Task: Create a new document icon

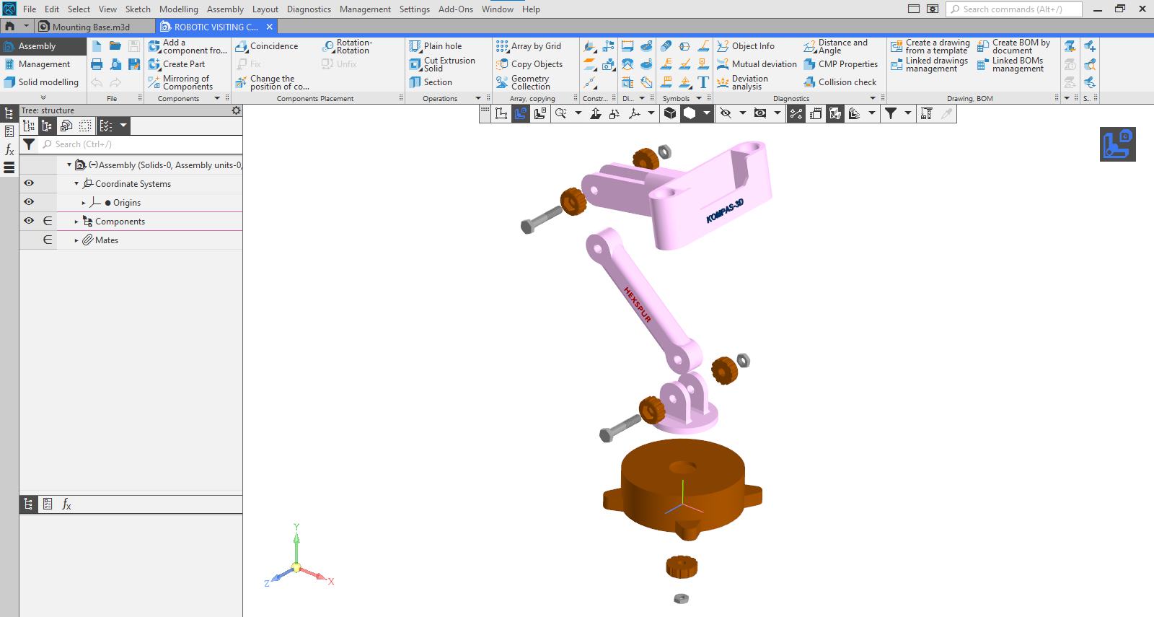Action: (x=97, y=46)
